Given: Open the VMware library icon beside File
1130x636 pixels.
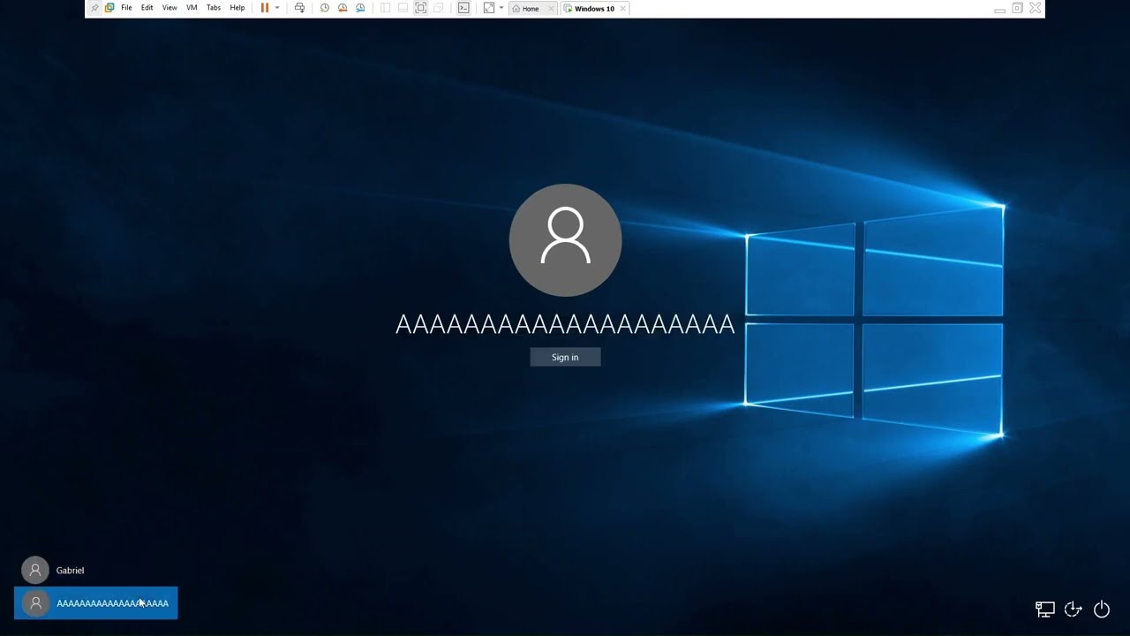Looking at the screenshot, I should coord(109,8).
